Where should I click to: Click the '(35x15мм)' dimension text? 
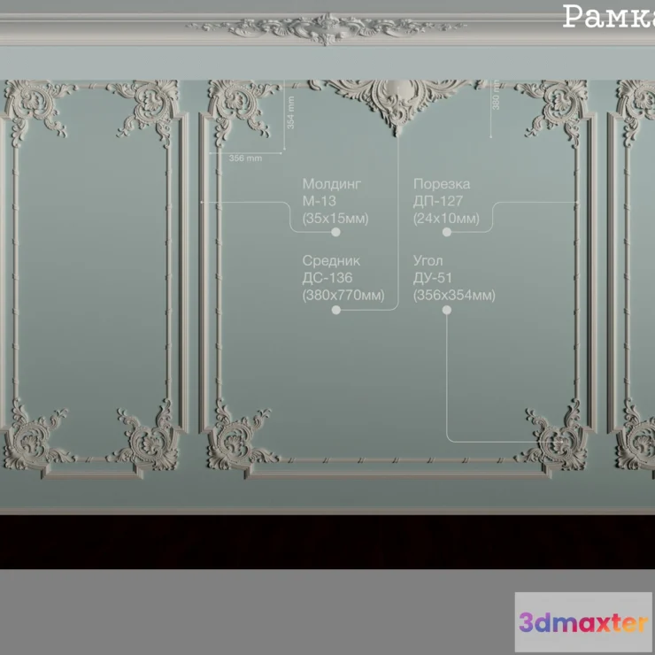(x=335, y=219)
